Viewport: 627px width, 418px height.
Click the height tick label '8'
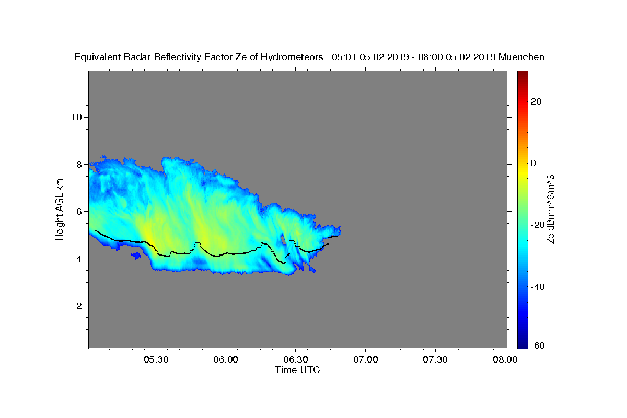(x=78, y=164)
